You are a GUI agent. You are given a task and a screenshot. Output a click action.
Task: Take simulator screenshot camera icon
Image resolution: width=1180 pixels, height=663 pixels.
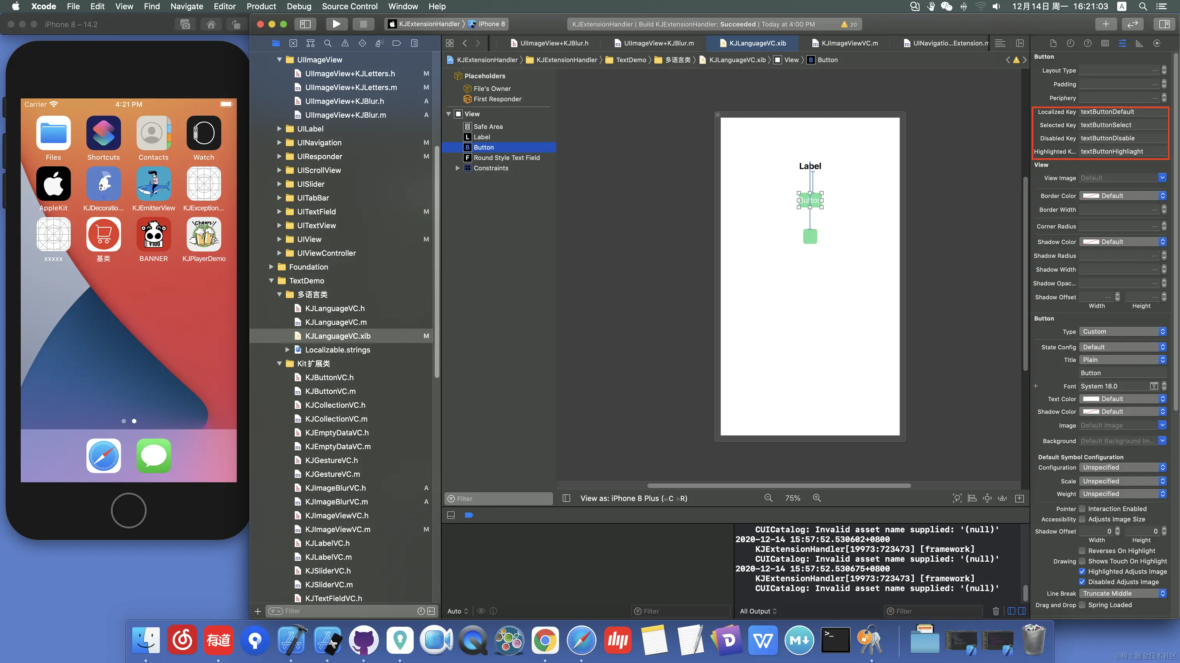185,24
